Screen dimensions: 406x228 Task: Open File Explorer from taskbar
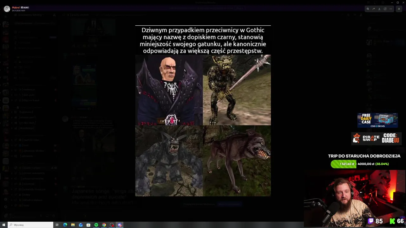pos(73,225)
